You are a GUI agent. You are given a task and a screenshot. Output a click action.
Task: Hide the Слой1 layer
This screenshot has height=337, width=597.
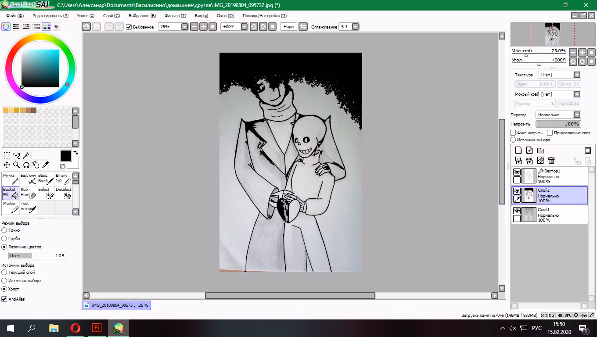click(517, 211)
